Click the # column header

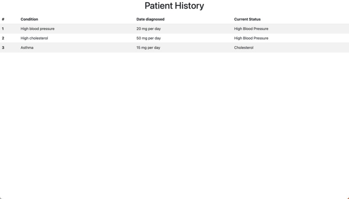tap(3, 19)
